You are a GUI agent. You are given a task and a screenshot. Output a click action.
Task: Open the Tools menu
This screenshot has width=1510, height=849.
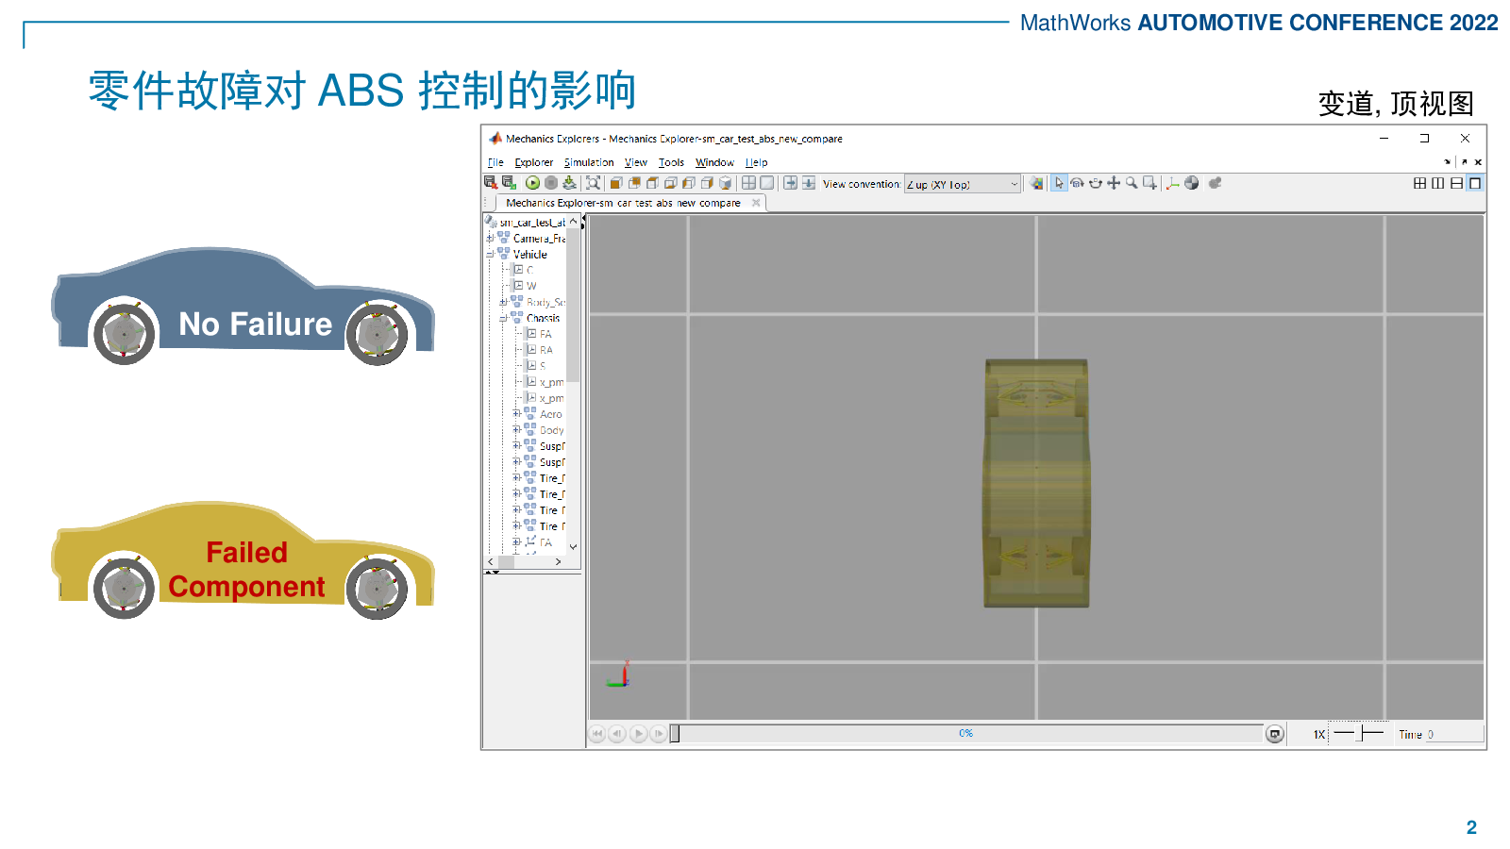pos(671,162)
